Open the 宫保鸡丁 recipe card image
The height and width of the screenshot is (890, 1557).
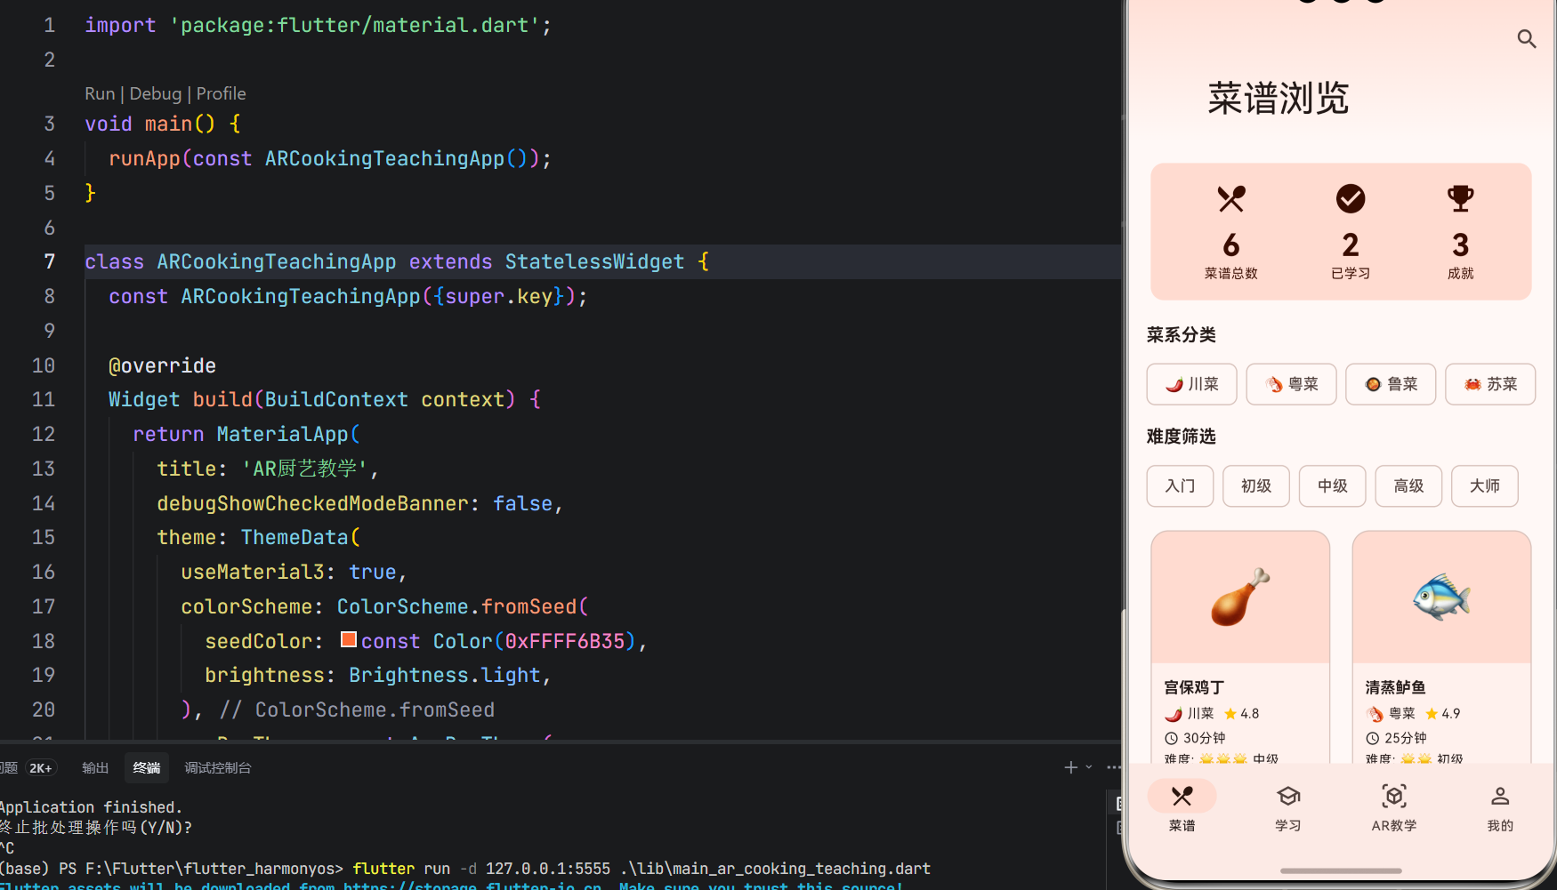(x=1240, y=597)
